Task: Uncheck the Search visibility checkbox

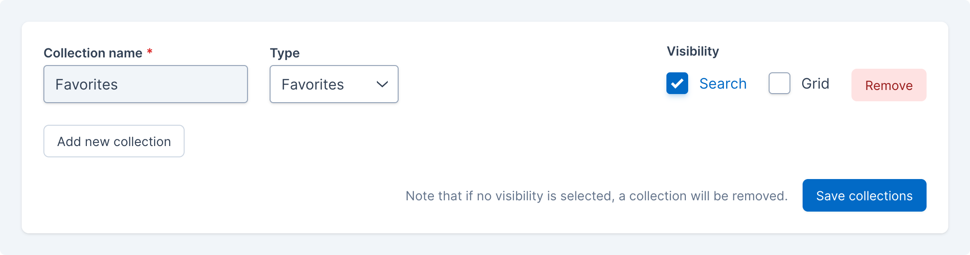Action: pos(677,84)
